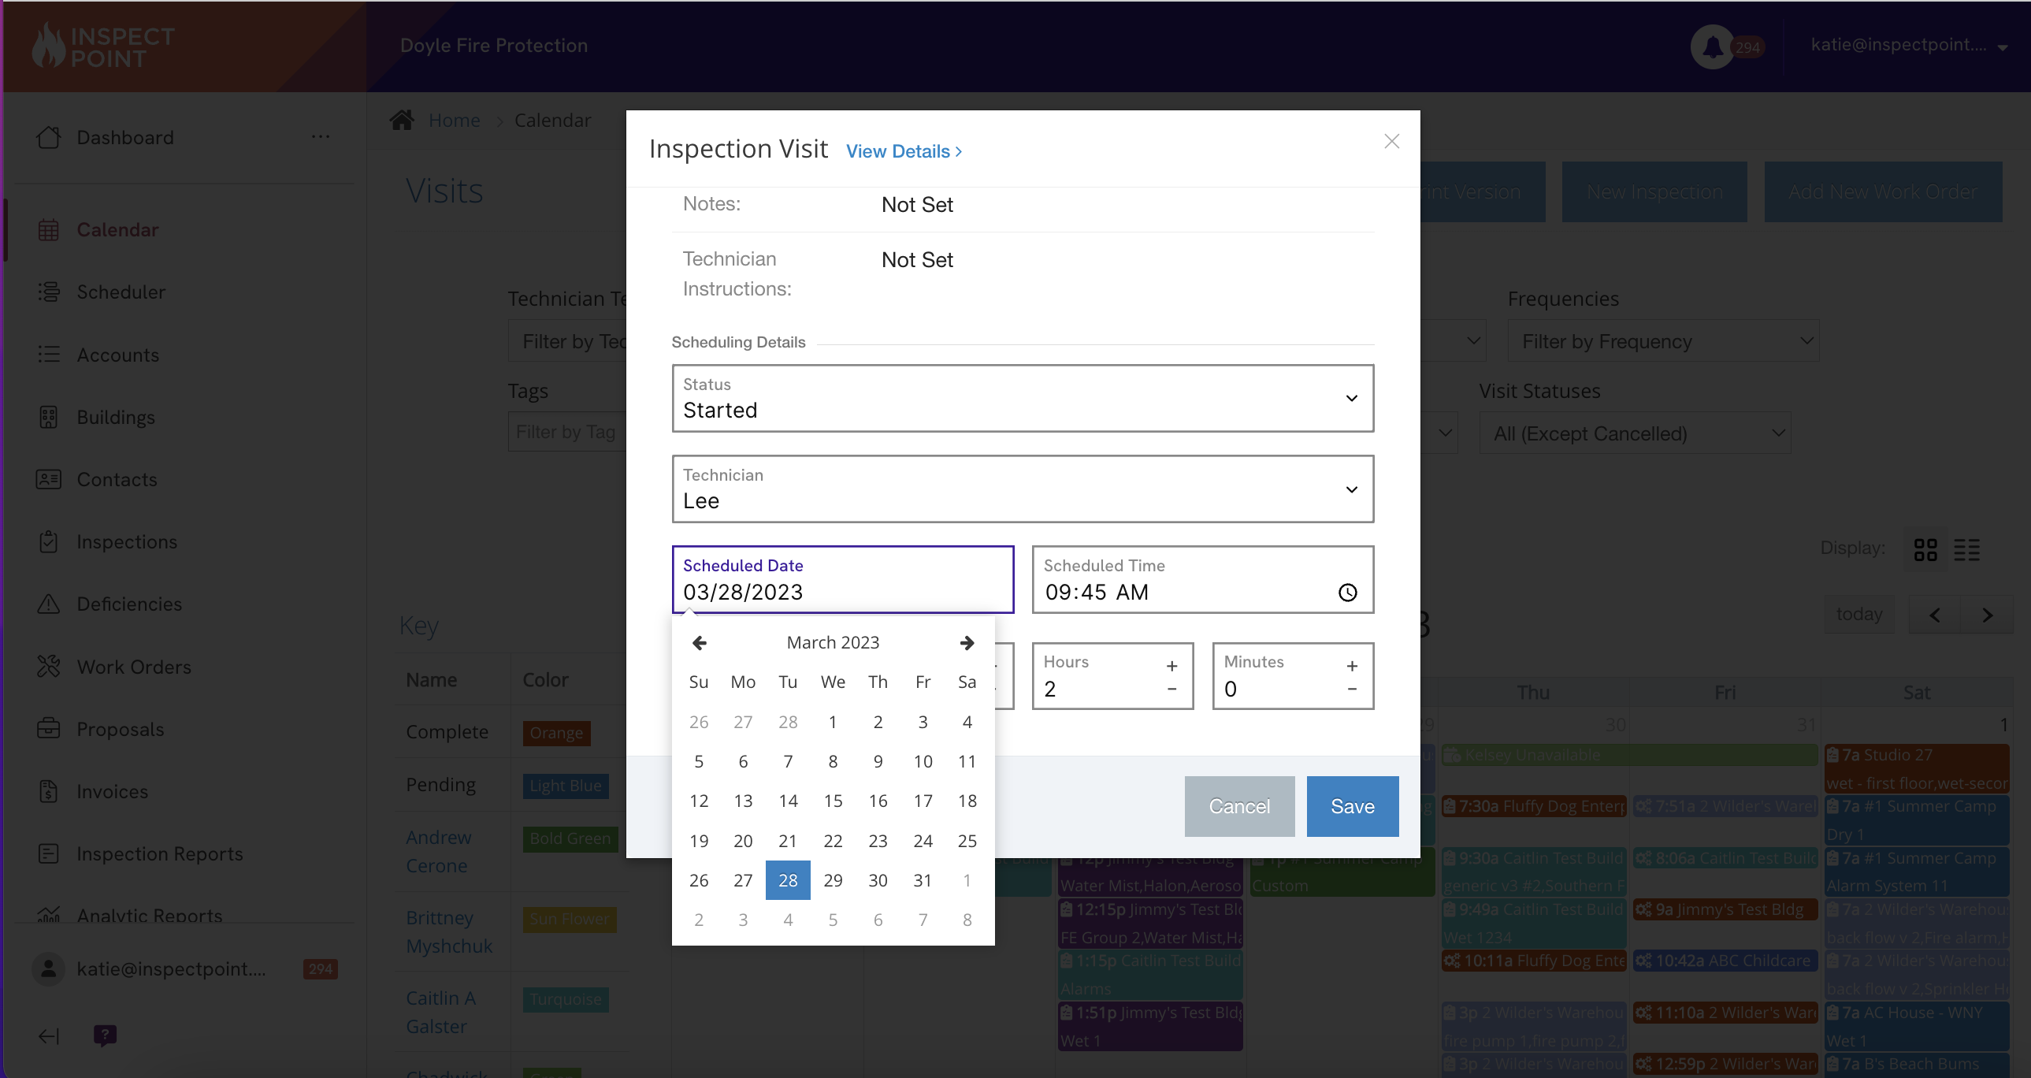Select day 15 on March 2023 calendar

pos(833,801)
